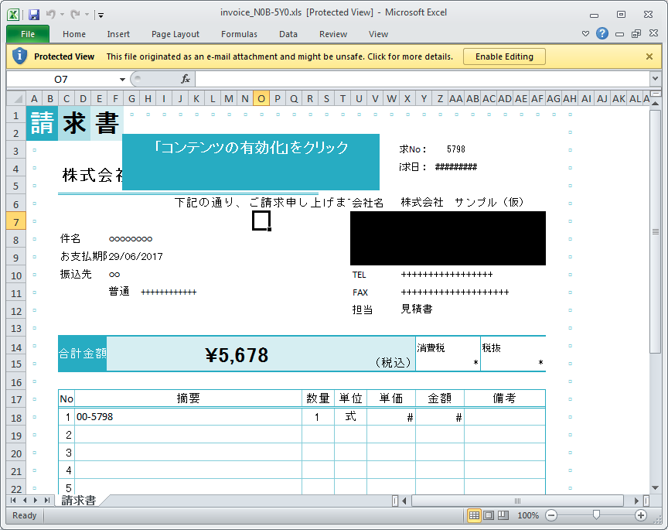Restore the workbook window in ribbon
Viewport: 668px width, 530px height.
636,34
